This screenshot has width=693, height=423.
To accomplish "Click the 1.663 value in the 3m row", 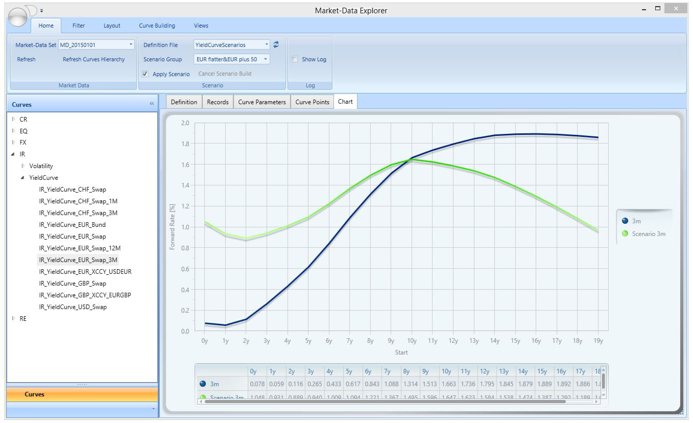I will tap(448, 384).
